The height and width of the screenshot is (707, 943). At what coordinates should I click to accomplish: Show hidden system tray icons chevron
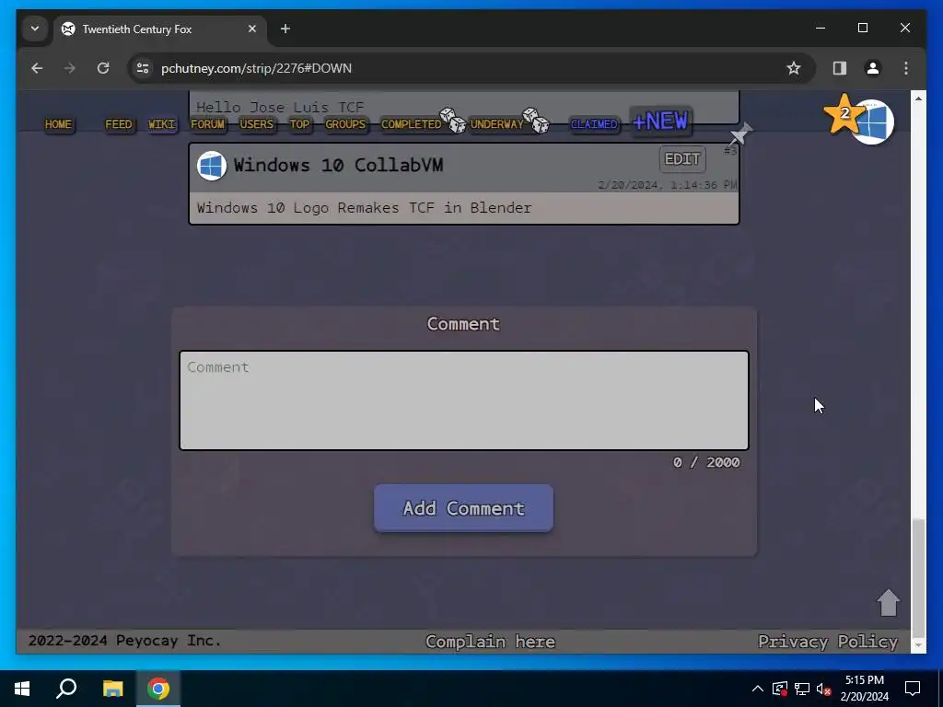click(x=758, y=689)
